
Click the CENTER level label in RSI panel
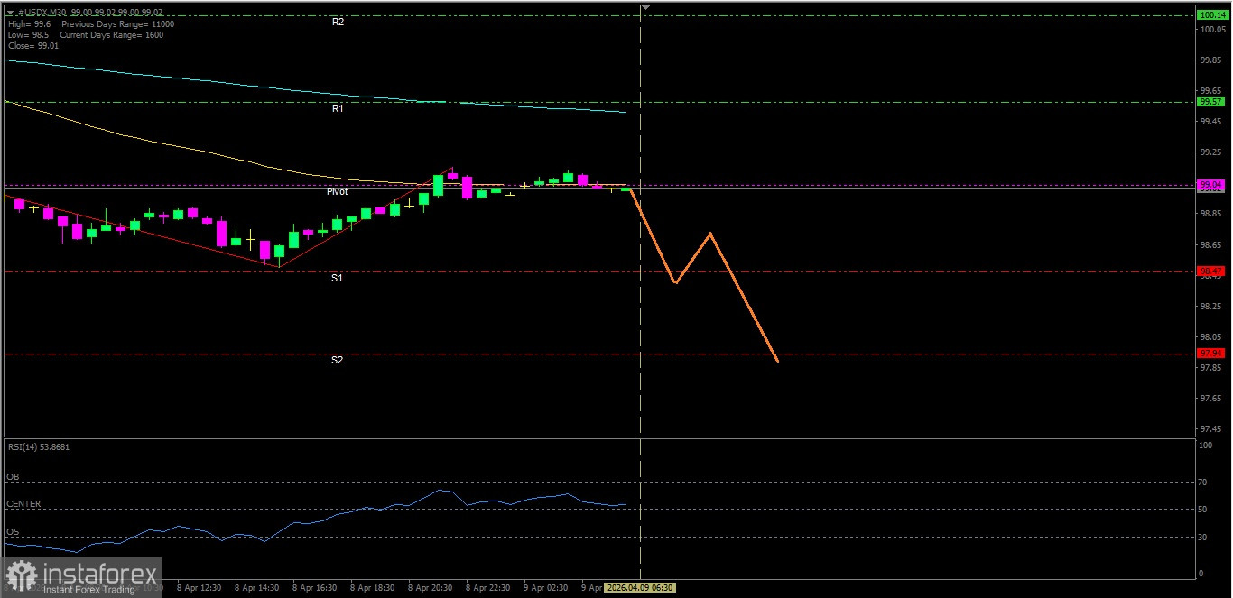23,504
